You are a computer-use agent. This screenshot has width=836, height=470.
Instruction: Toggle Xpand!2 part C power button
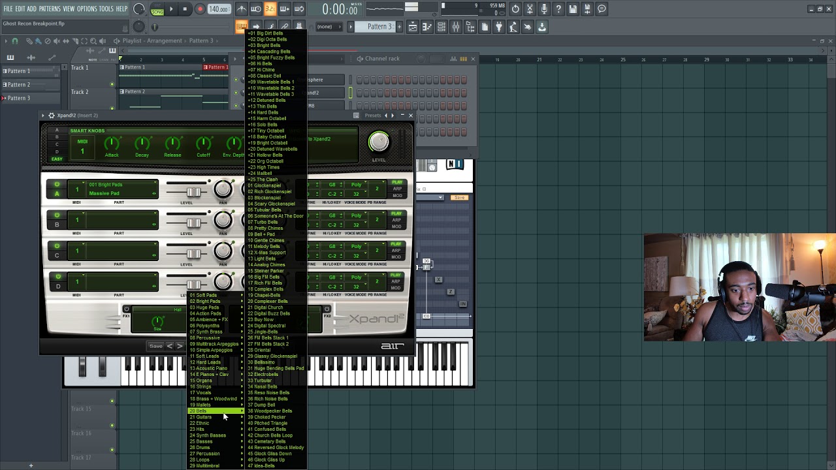click(57, 246)
